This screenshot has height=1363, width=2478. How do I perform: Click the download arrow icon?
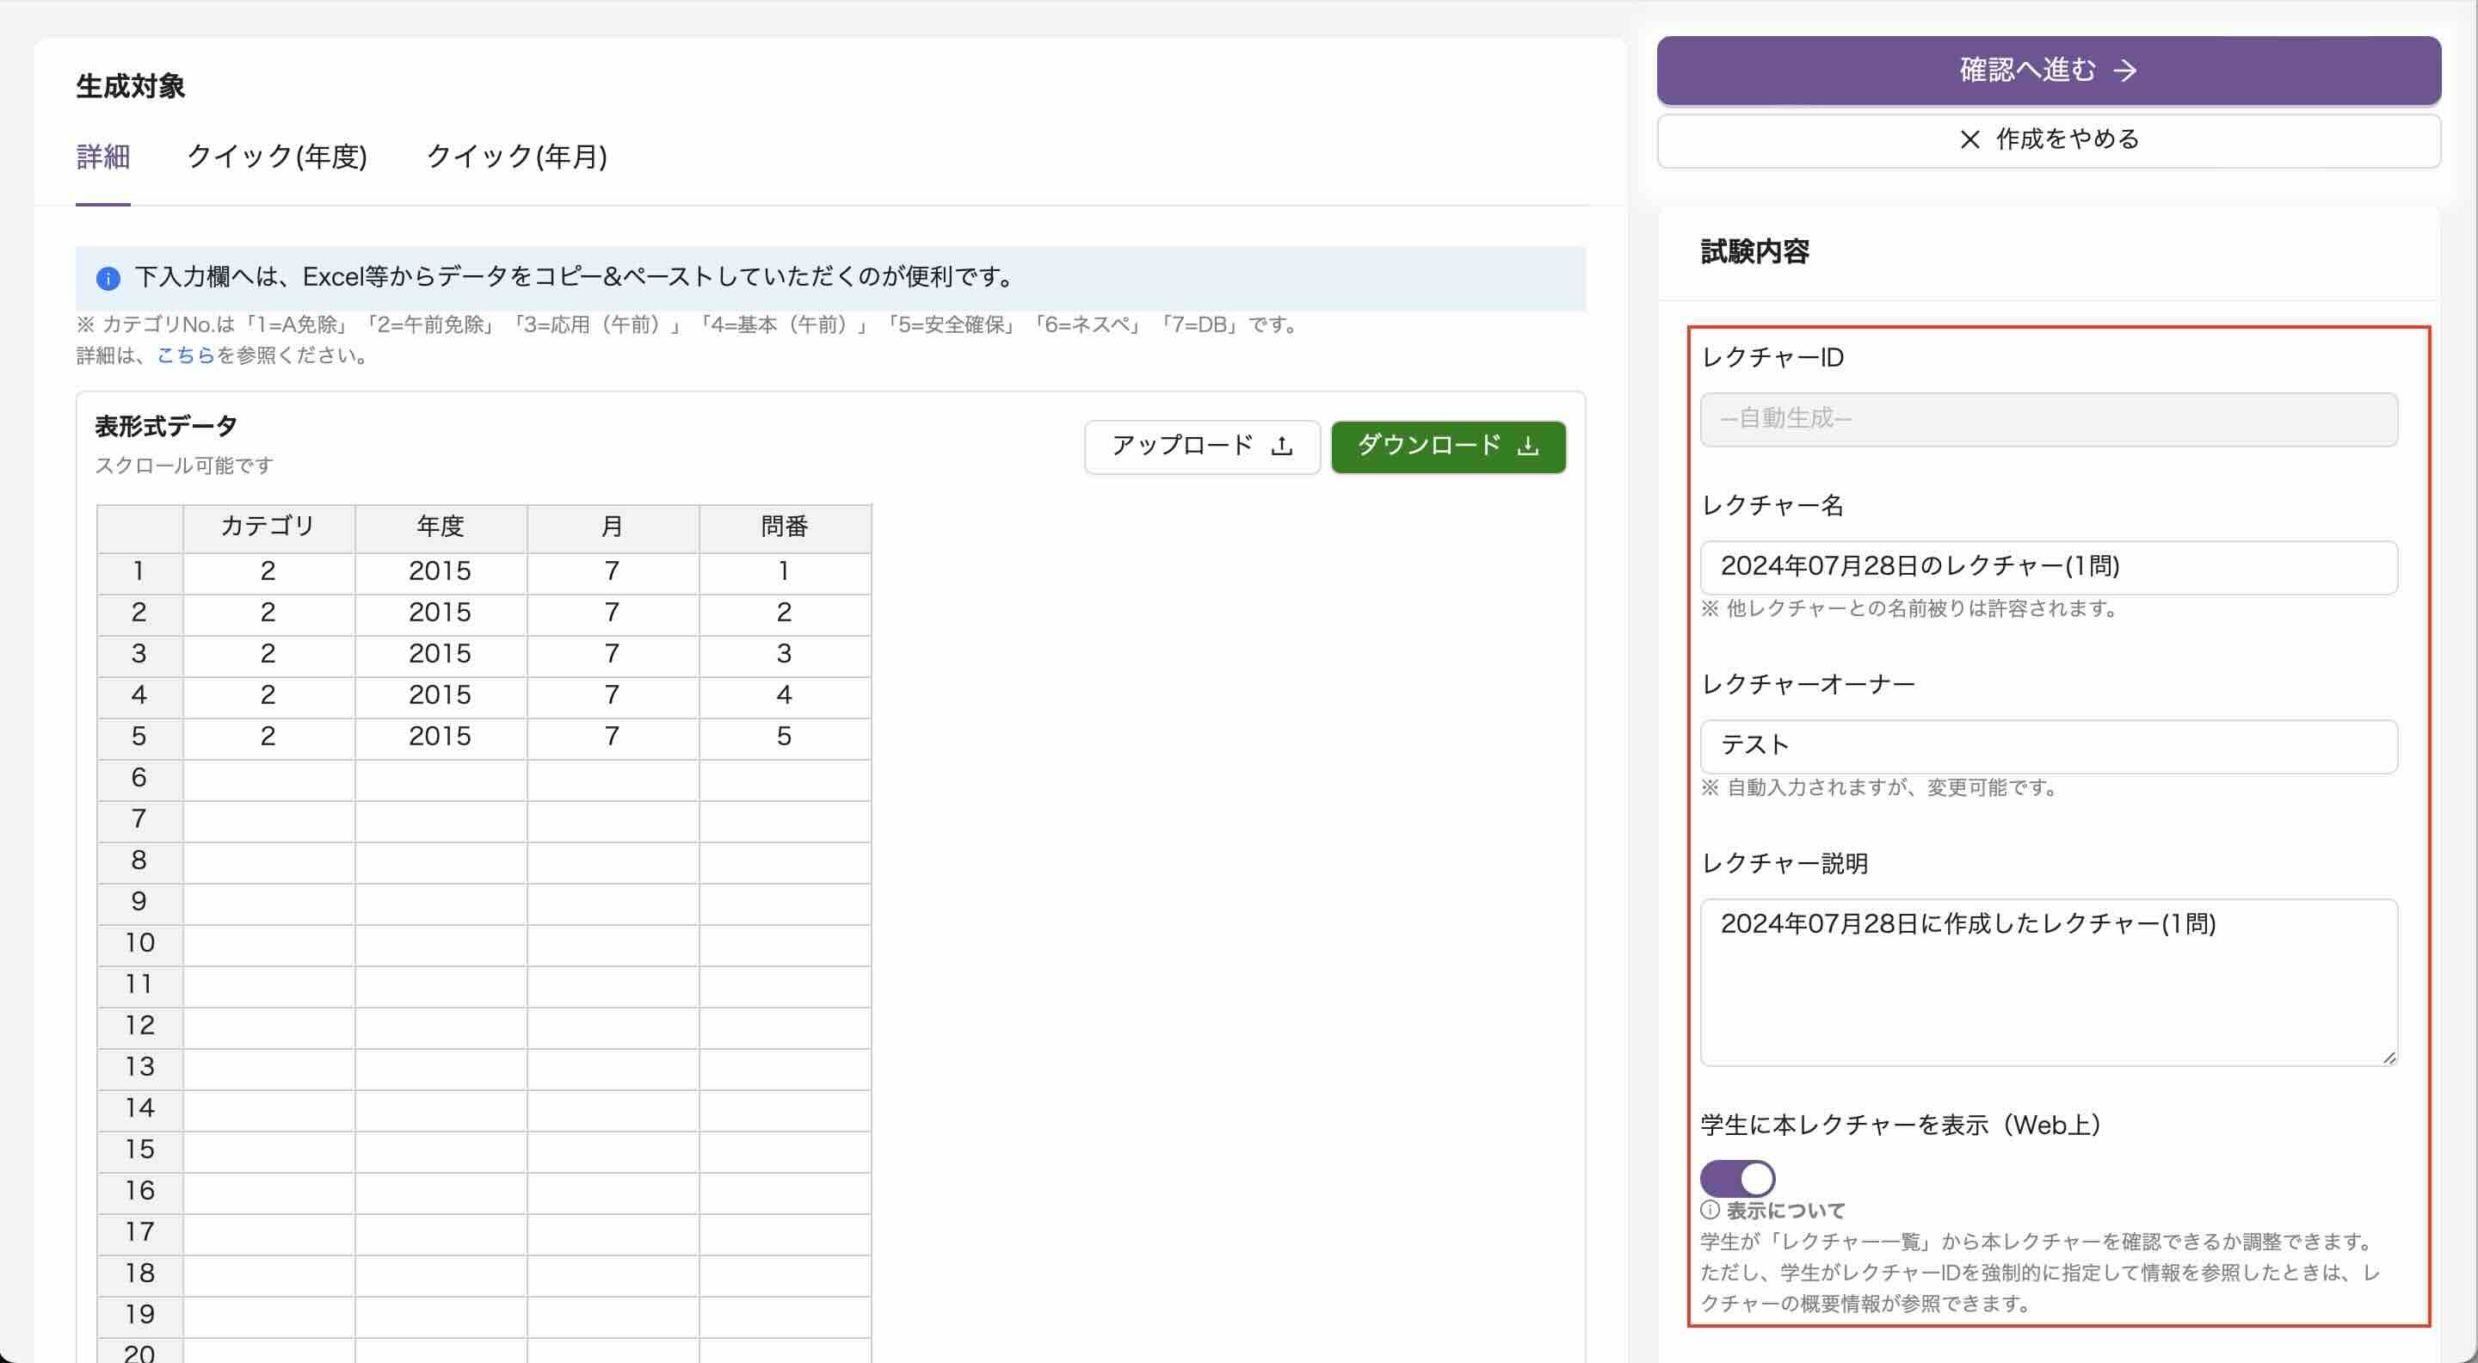coord(1527,447)
